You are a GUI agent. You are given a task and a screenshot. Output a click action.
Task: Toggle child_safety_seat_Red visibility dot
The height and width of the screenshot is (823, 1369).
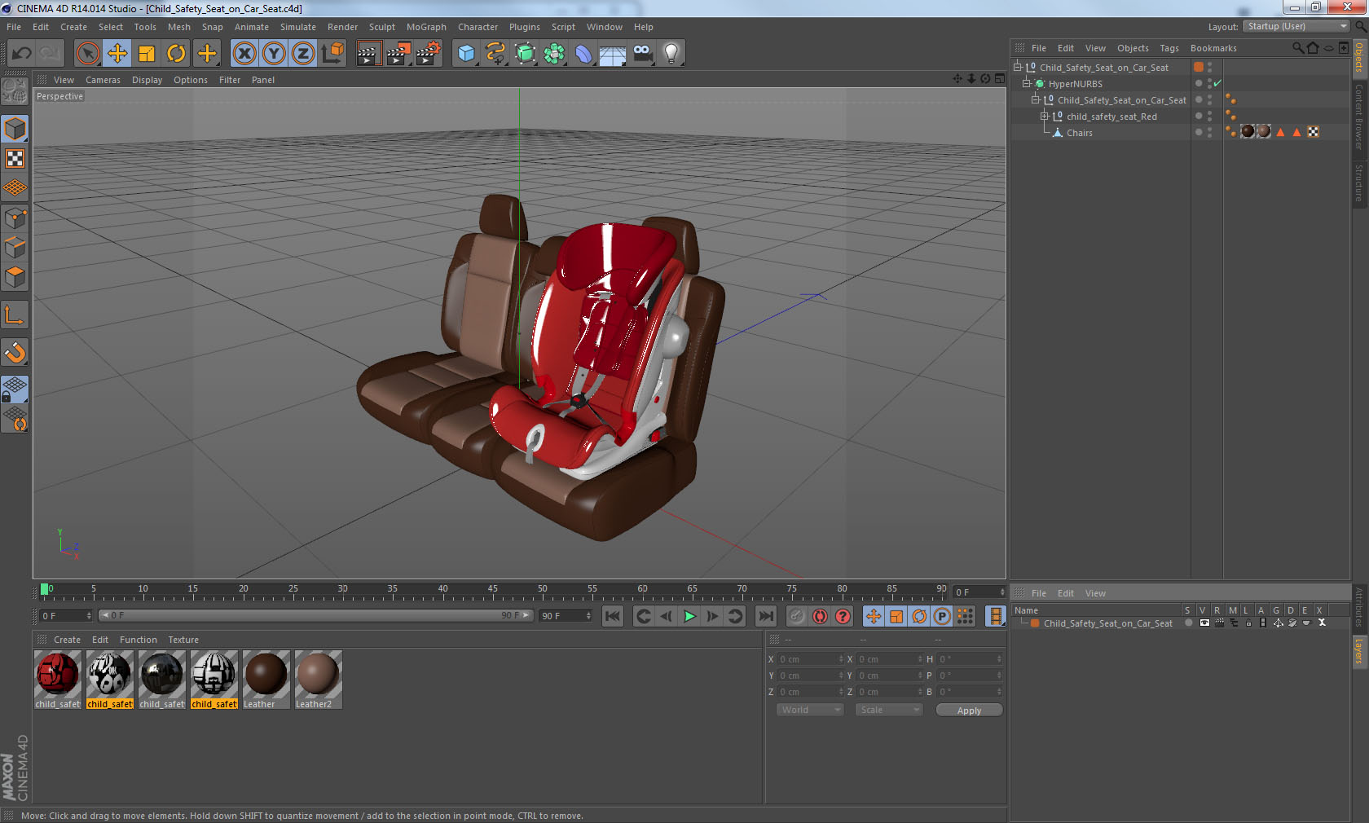tap(1209, 113)
